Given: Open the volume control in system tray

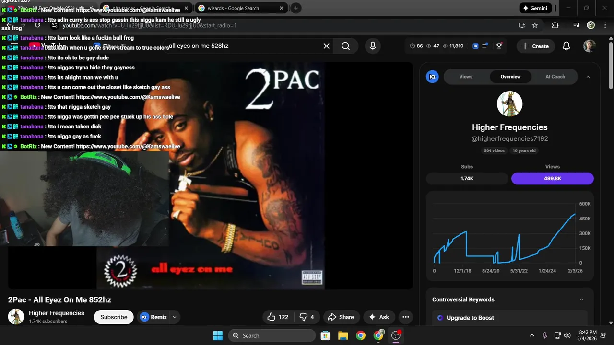Looking at the screenshot, I should (567, 335).
